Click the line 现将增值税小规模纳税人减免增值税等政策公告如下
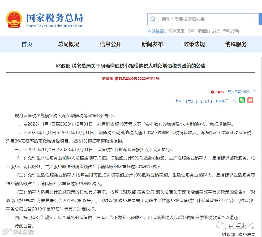The image size is (262, 237). [x=65, y=115]
